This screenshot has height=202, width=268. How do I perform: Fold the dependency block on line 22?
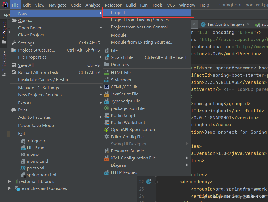(156, 182)
